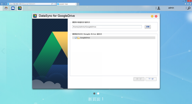
Task: Toggle the GoogleDrive folder checkbox
Action: pos(76,38)
